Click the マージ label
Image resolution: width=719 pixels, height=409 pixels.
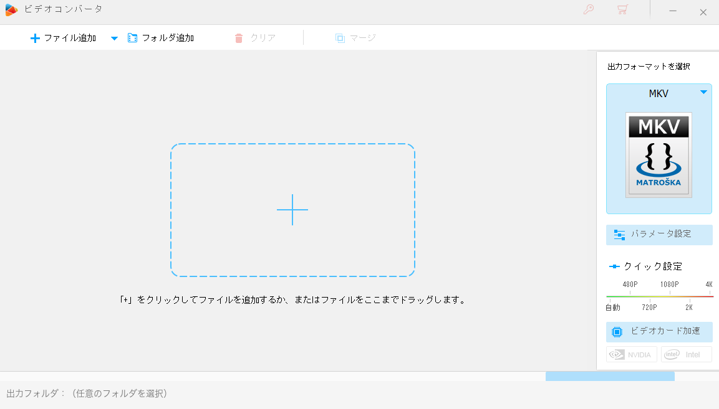pyautogui.click(x=363, y=38)
